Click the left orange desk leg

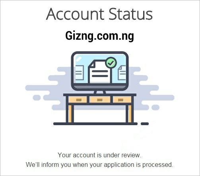(70, 114)
